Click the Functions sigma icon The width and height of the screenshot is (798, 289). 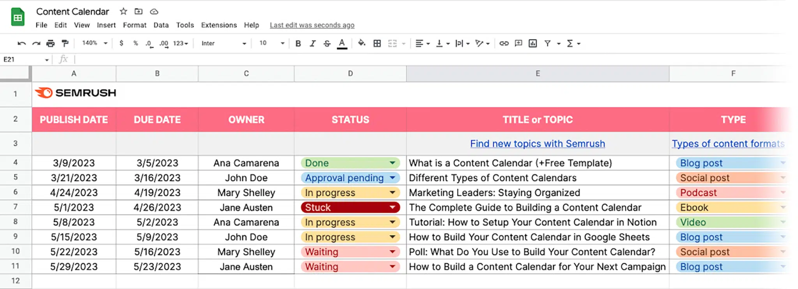[x=570, y=43]
